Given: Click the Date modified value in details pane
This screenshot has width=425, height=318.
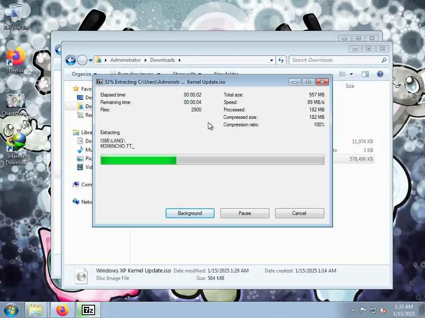Looking at the screenshot, I should [228, 271].
